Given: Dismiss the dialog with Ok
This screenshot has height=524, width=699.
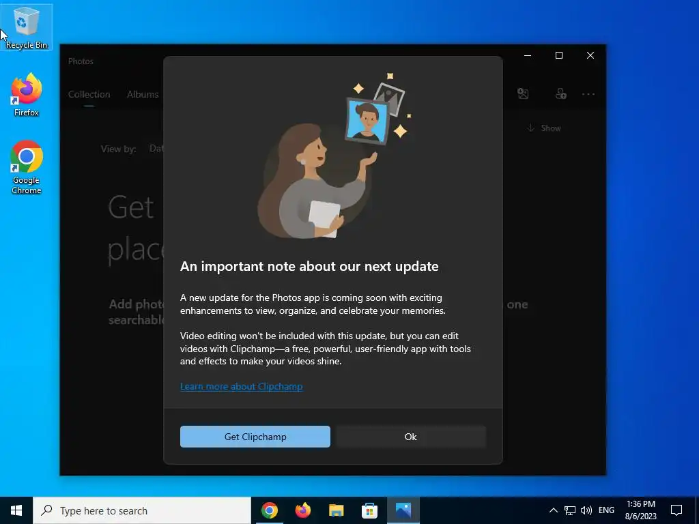Looking at the screenshot, I should (x=410, y=437).
